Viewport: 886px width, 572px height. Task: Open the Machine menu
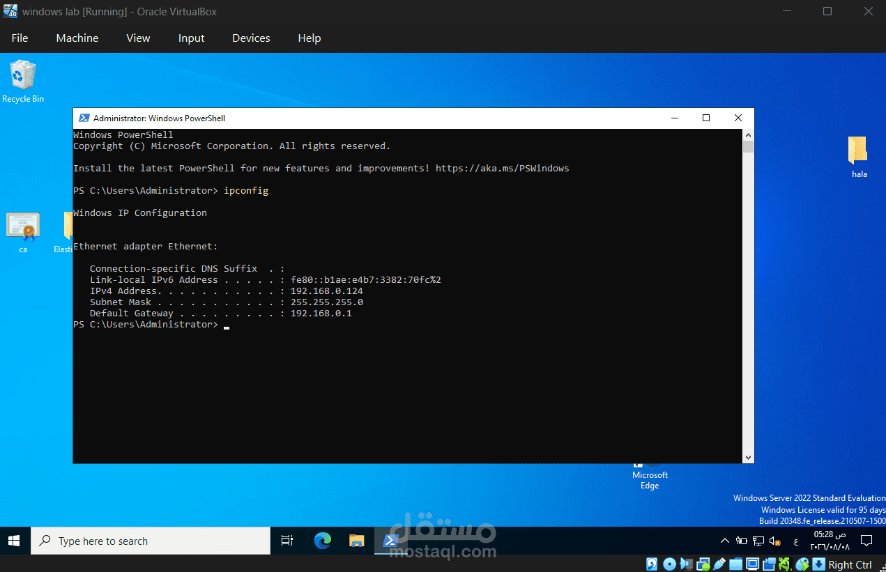77,38
